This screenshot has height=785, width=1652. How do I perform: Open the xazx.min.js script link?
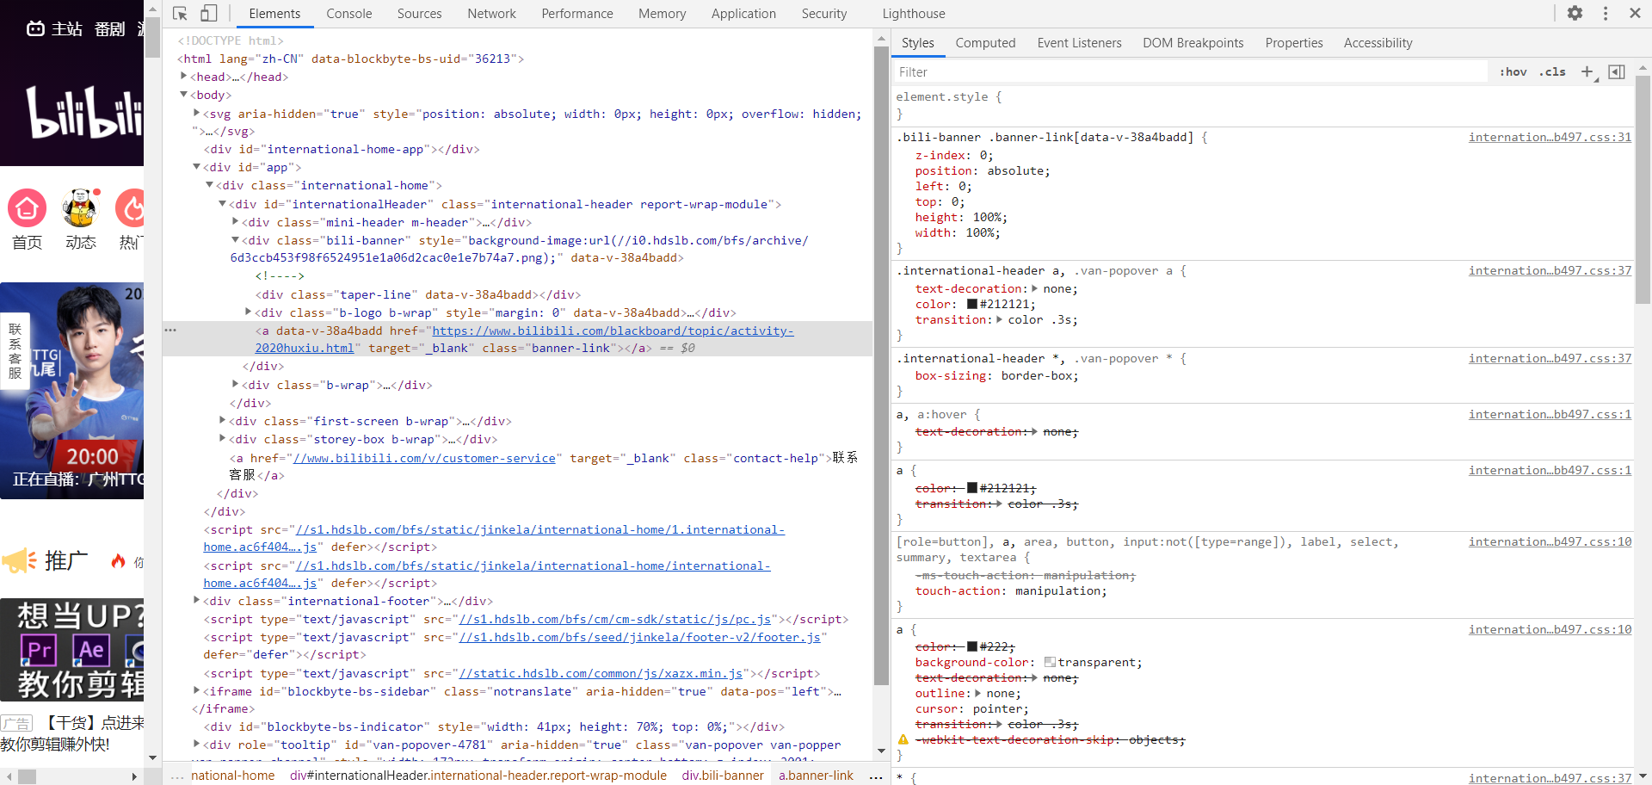click(x=601, y=674)
